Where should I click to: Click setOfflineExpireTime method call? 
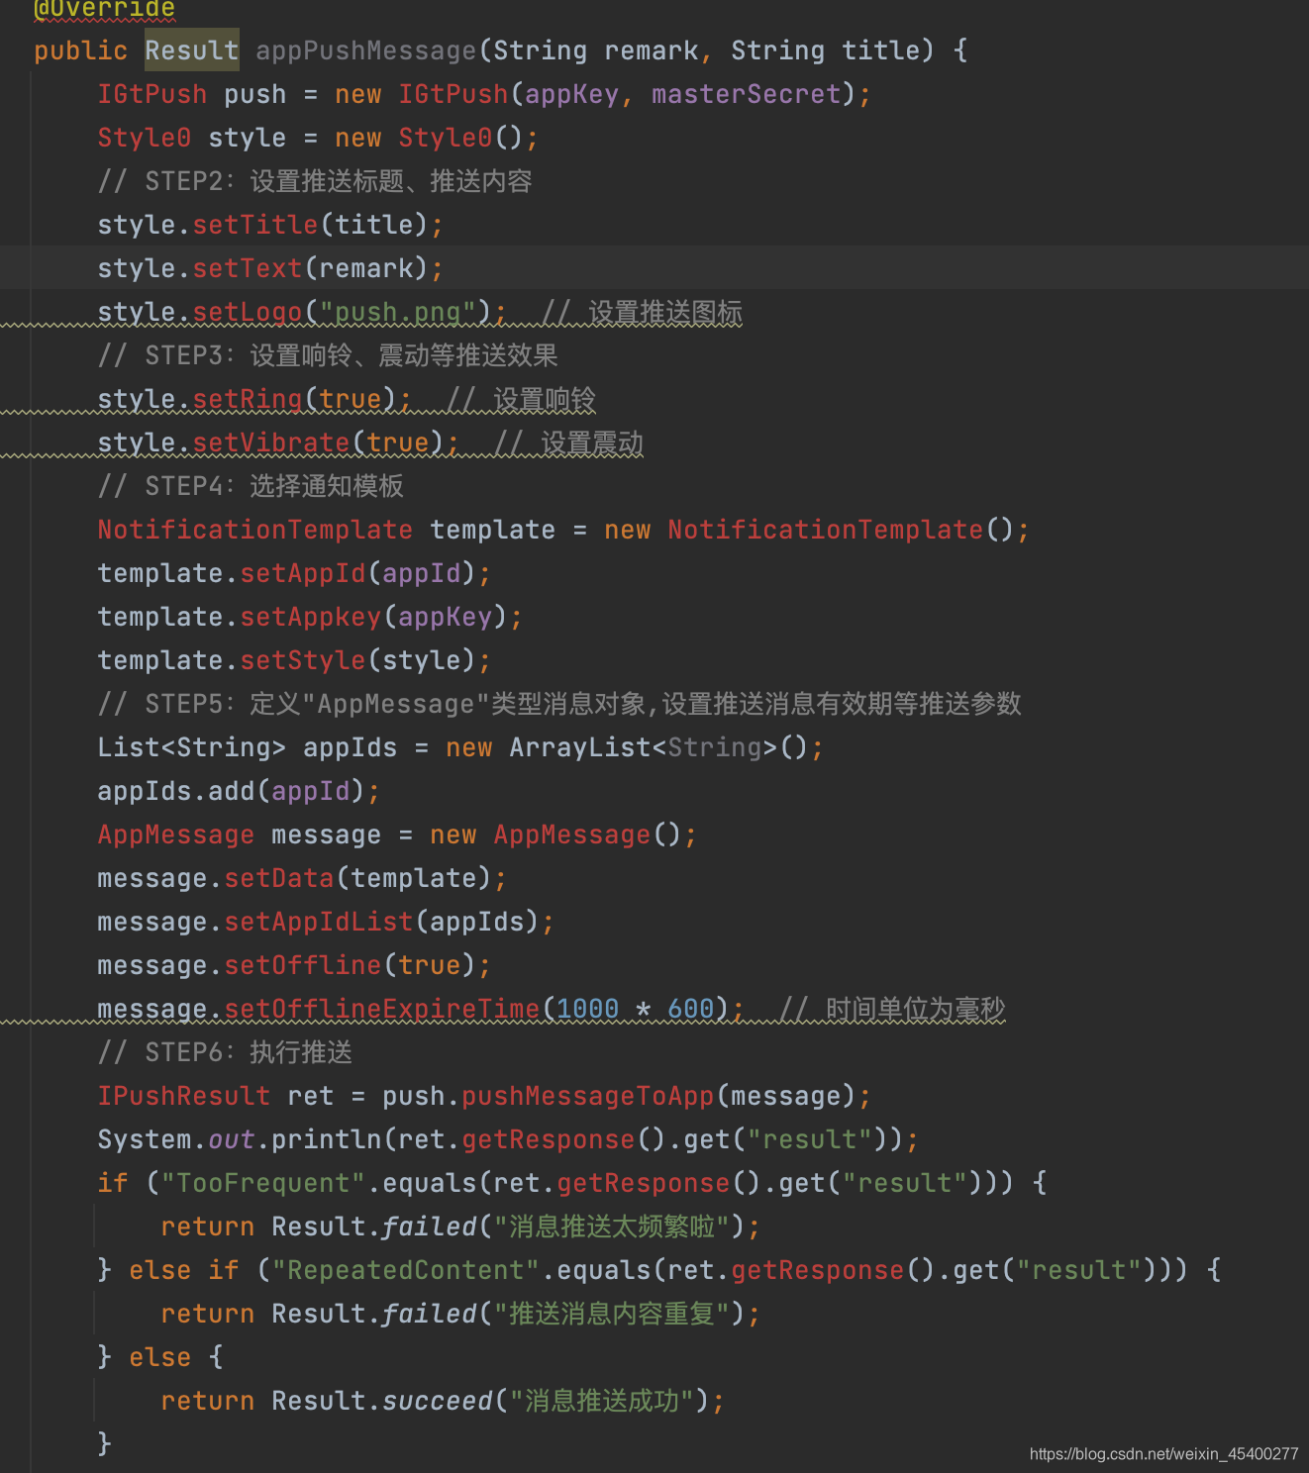382,1009
